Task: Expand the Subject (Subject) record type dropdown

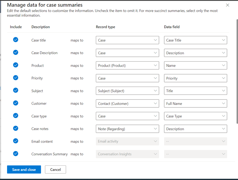Action: tap(127, 91)
